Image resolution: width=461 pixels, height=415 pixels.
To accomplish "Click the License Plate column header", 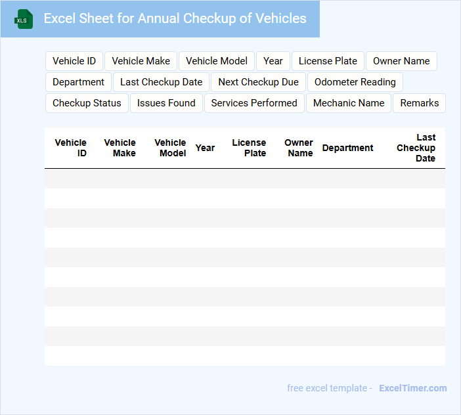I will point(249,148).
